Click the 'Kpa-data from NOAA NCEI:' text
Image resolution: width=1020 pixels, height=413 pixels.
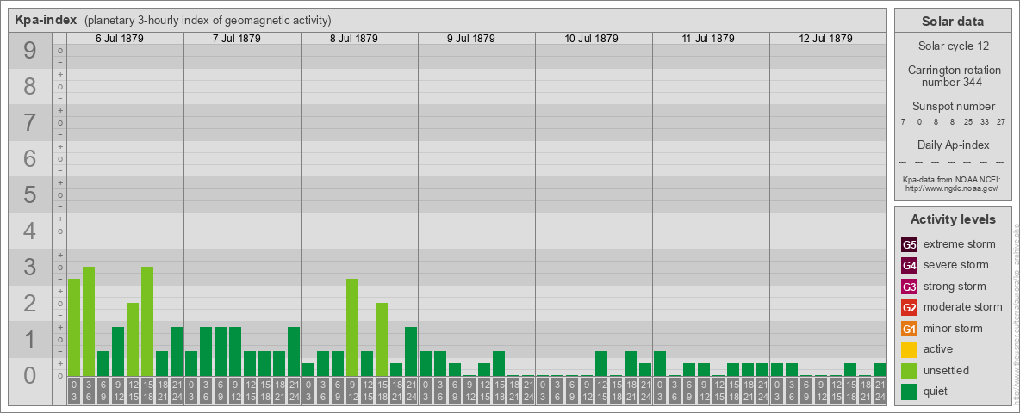950,179
